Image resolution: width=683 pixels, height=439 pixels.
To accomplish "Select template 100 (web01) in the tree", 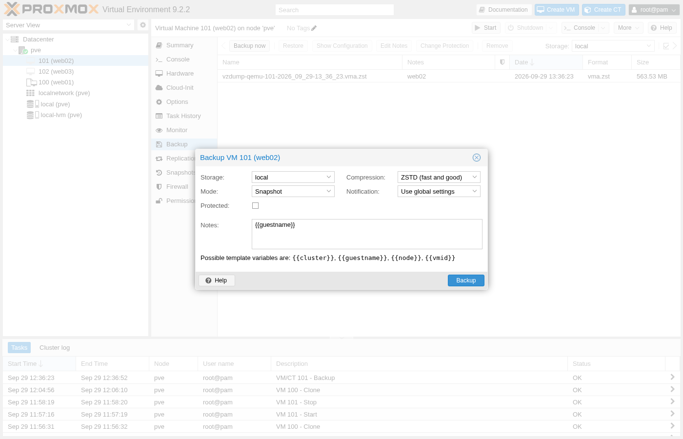I will click(56, 82).
